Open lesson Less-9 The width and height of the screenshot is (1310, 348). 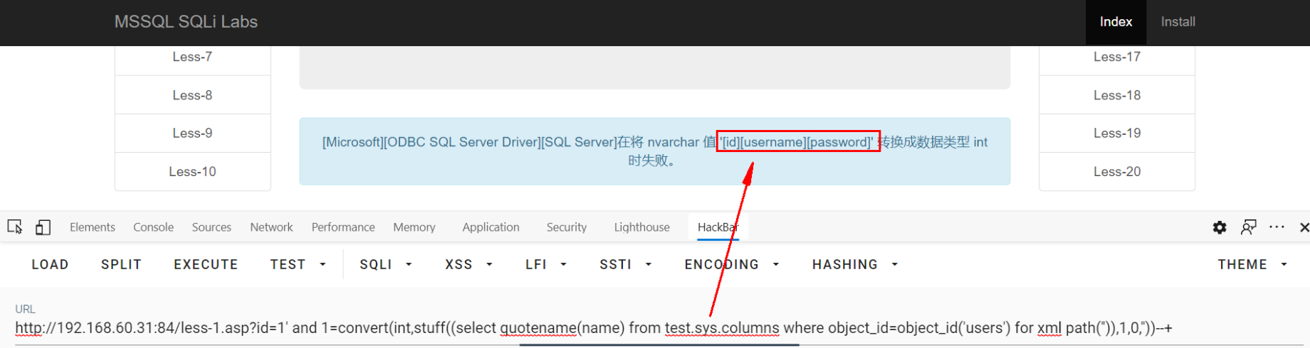[x=192, y=133]
